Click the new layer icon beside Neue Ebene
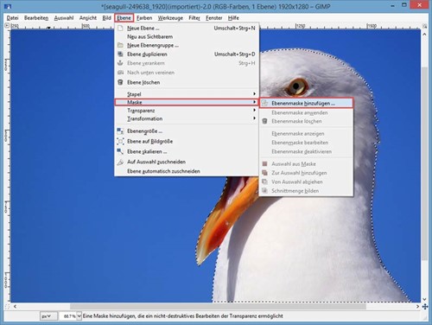This screenshot has width=432, height=325. click(120, 28)
